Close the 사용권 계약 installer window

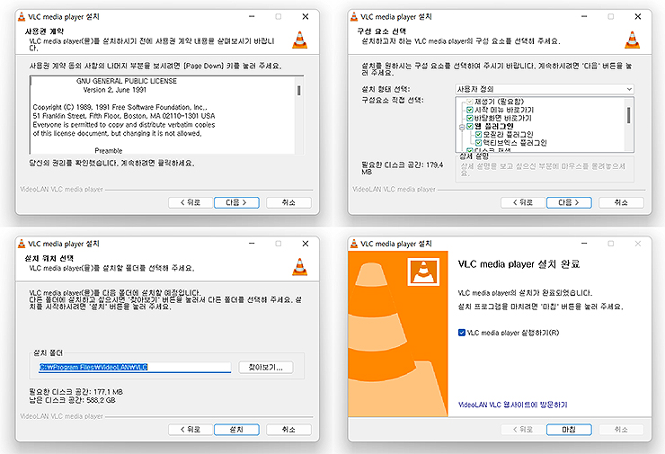(306, 16)
